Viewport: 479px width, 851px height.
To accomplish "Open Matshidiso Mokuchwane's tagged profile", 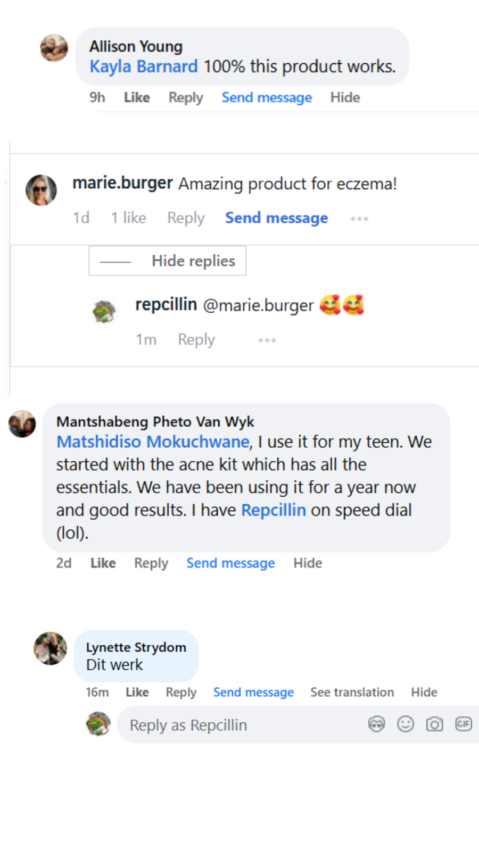I will [153, 442].
